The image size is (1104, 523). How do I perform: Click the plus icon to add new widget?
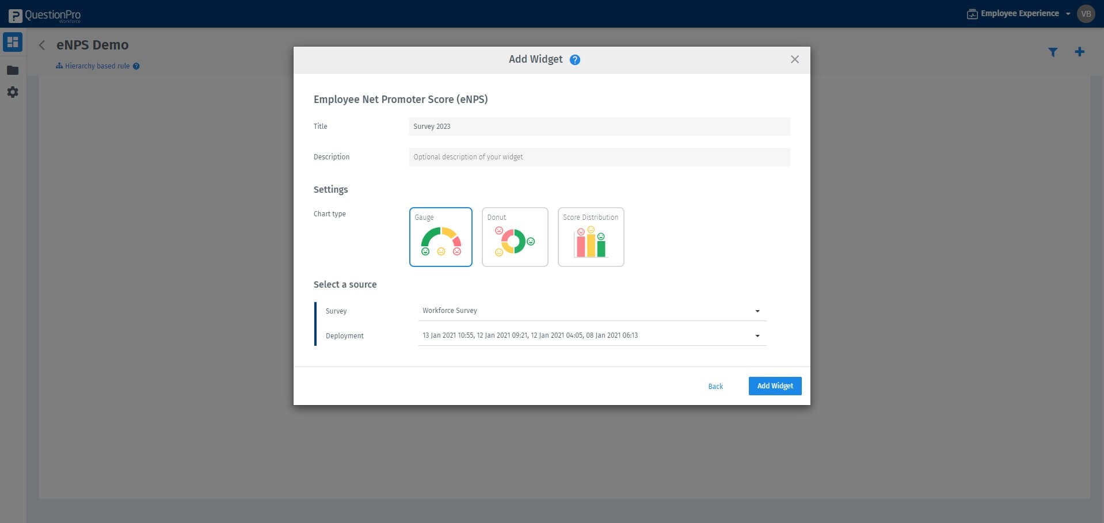pos(1079,51)
